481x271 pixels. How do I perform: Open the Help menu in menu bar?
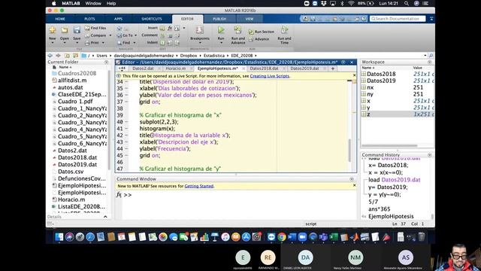coord(111,3)
